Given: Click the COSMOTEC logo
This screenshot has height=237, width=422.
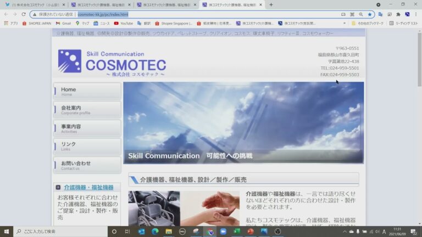Looking at the screenshot, I should click(112, 63).
